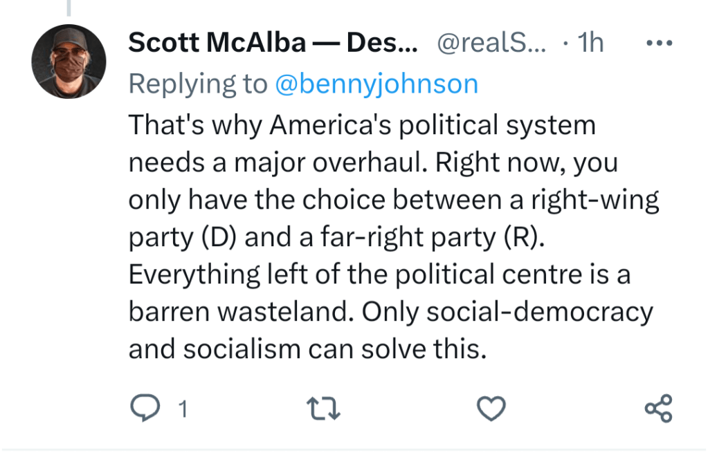Viewport: 708px width, 457px height.
Task: Open the share icon options
Action: (x=658, y=409)
